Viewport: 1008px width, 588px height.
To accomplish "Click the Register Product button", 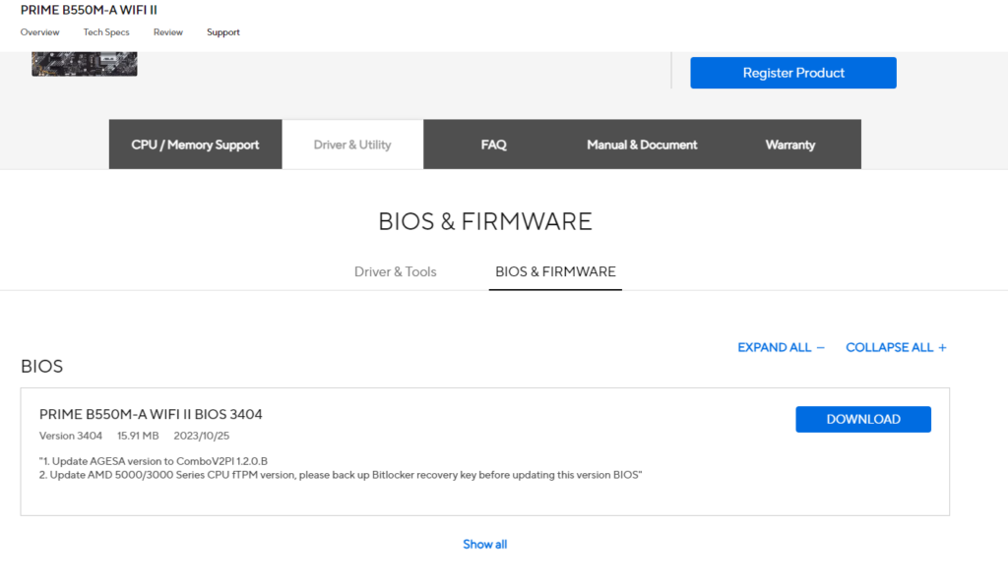I will [x=792, y=72].
